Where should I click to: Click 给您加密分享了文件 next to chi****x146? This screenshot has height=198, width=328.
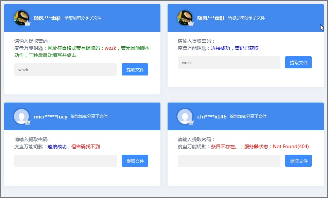pos(248,116)
